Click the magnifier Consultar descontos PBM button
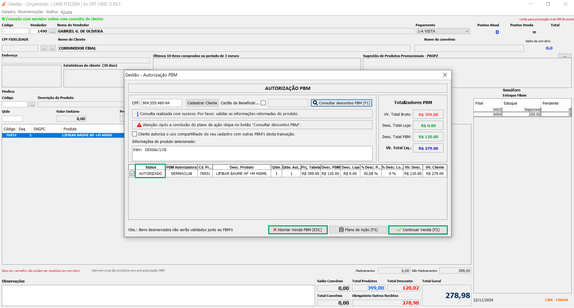574x308 pixels. [341, 103]
